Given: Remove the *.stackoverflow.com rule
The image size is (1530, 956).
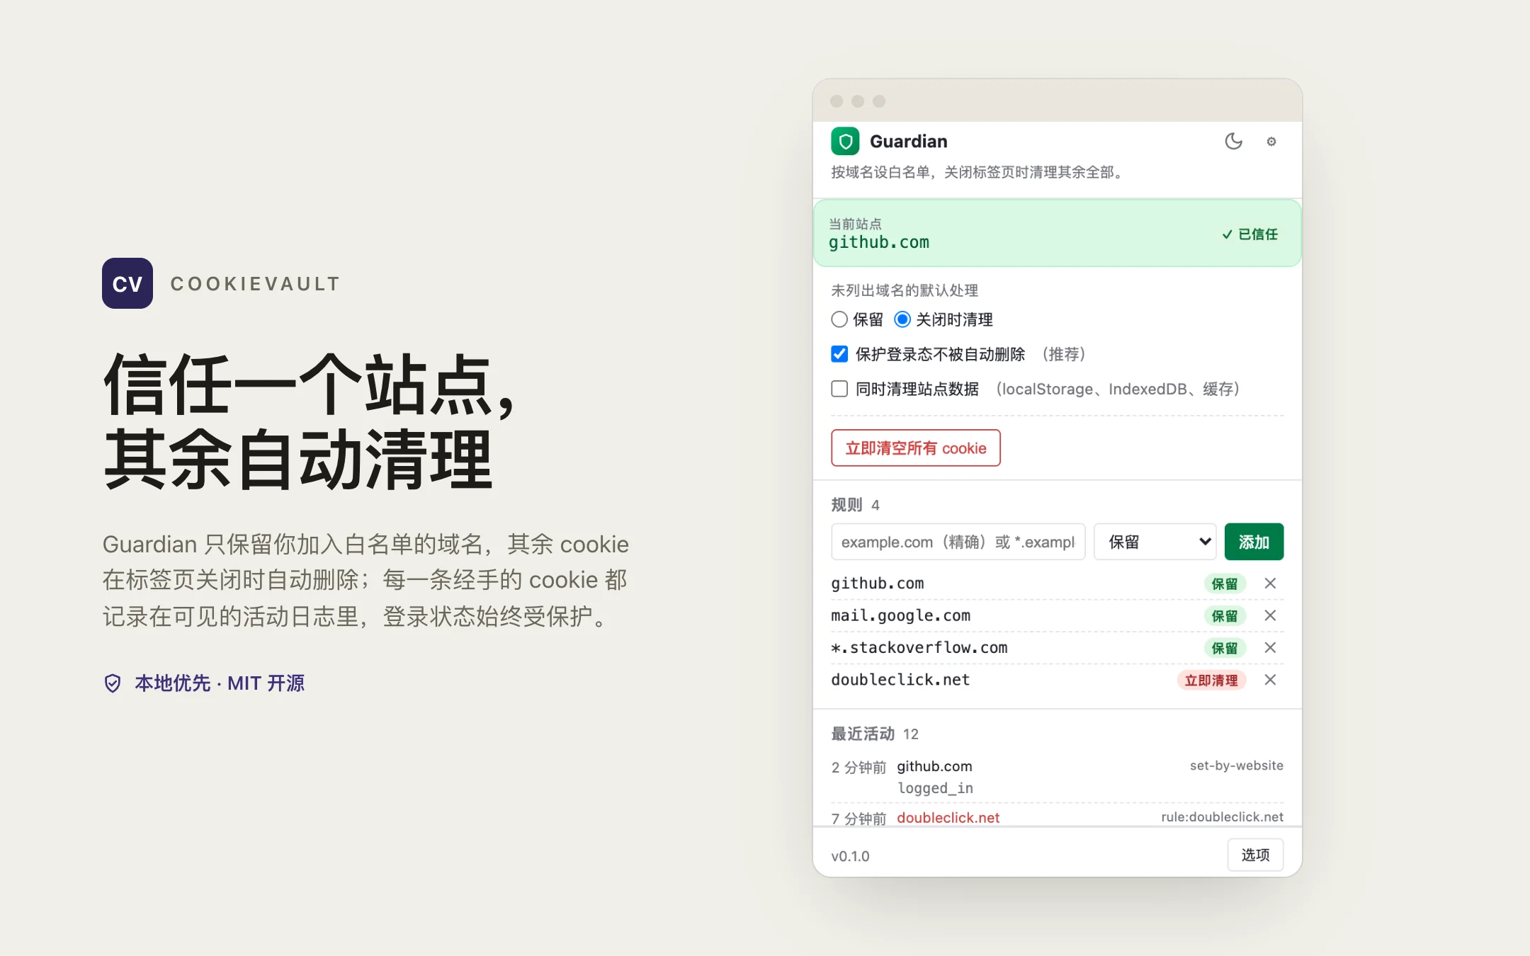Looking at the screenshot, I should click(1270, 647).
